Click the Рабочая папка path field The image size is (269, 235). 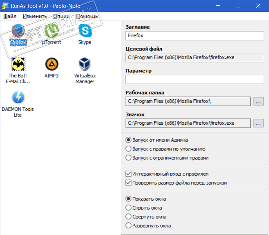[188, 101]
